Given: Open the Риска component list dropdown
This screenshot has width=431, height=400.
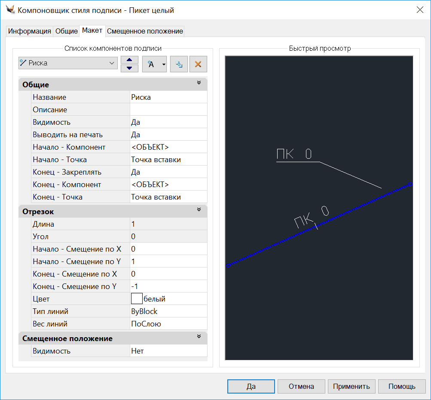Looking at the screenshot, I should [x=112, y=63].
